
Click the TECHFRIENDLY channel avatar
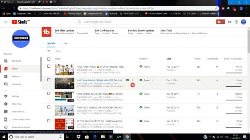pyautogui.click(x=21, y=38)
